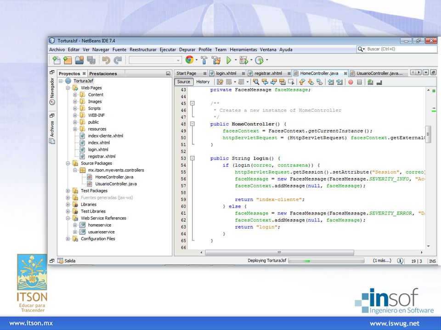Click the Buscar search field
441x330 pixels.
point(397,49)
